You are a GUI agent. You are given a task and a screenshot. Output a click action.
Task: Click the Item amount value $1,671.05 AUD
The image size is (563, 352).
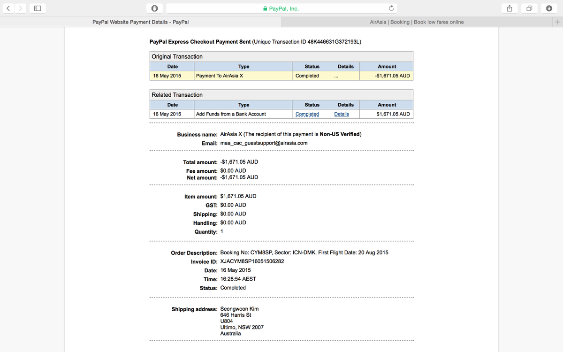(238, 196)
